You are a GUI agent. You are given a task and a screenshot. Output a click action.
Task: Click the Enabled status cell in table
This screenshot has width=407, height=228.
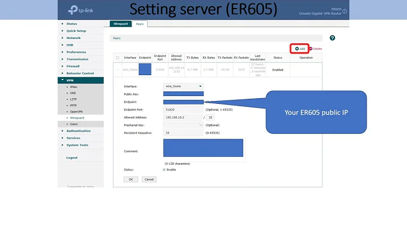pyautogui.click(x=278, y=69)
